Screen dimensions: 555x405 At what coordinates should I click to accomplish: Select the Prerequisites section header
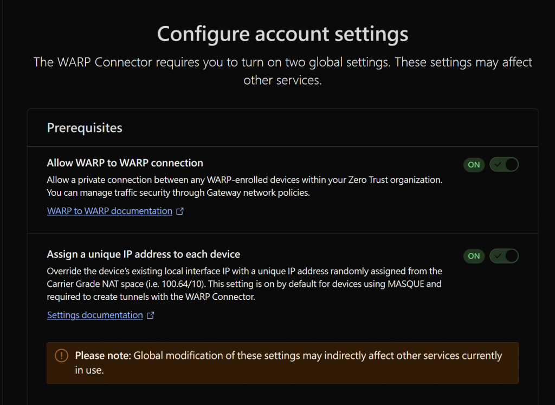click(85, 128)
